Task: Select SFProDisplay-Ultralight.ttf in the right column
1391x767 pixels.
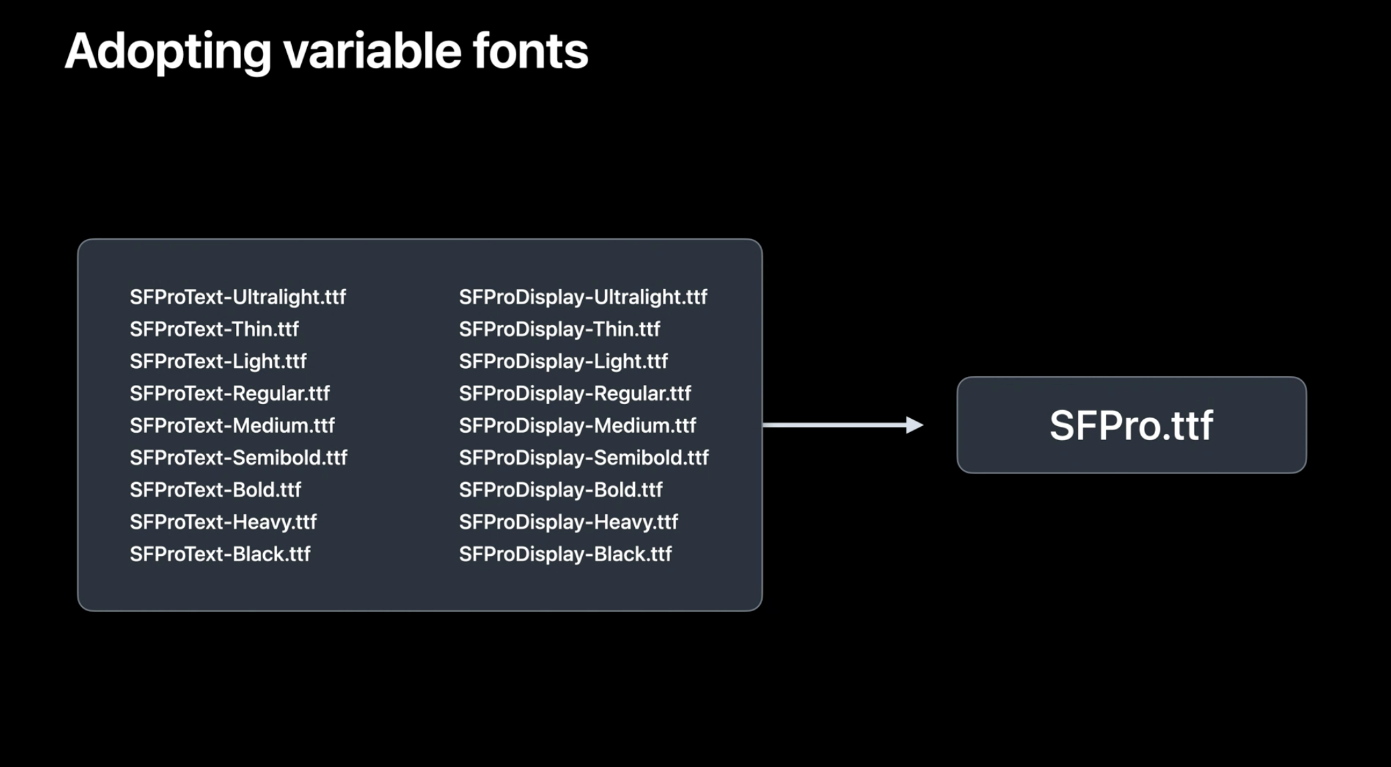Action: [583, 297]
